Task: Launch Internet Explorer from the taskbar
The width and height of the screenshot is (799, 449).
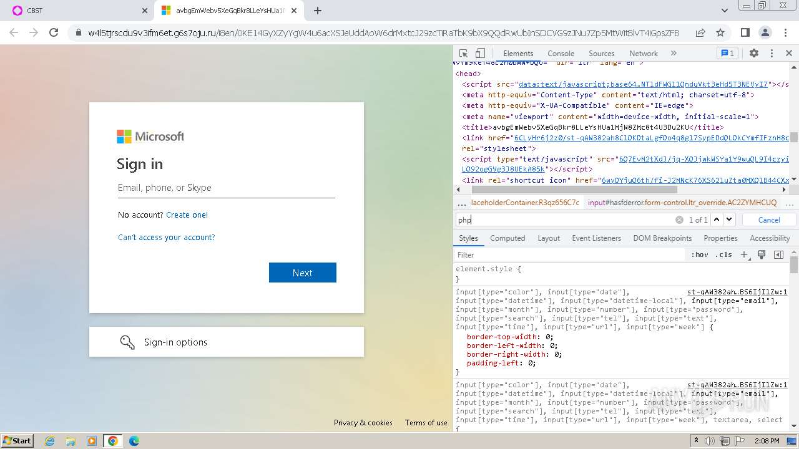Action: (x=49, y=441)
